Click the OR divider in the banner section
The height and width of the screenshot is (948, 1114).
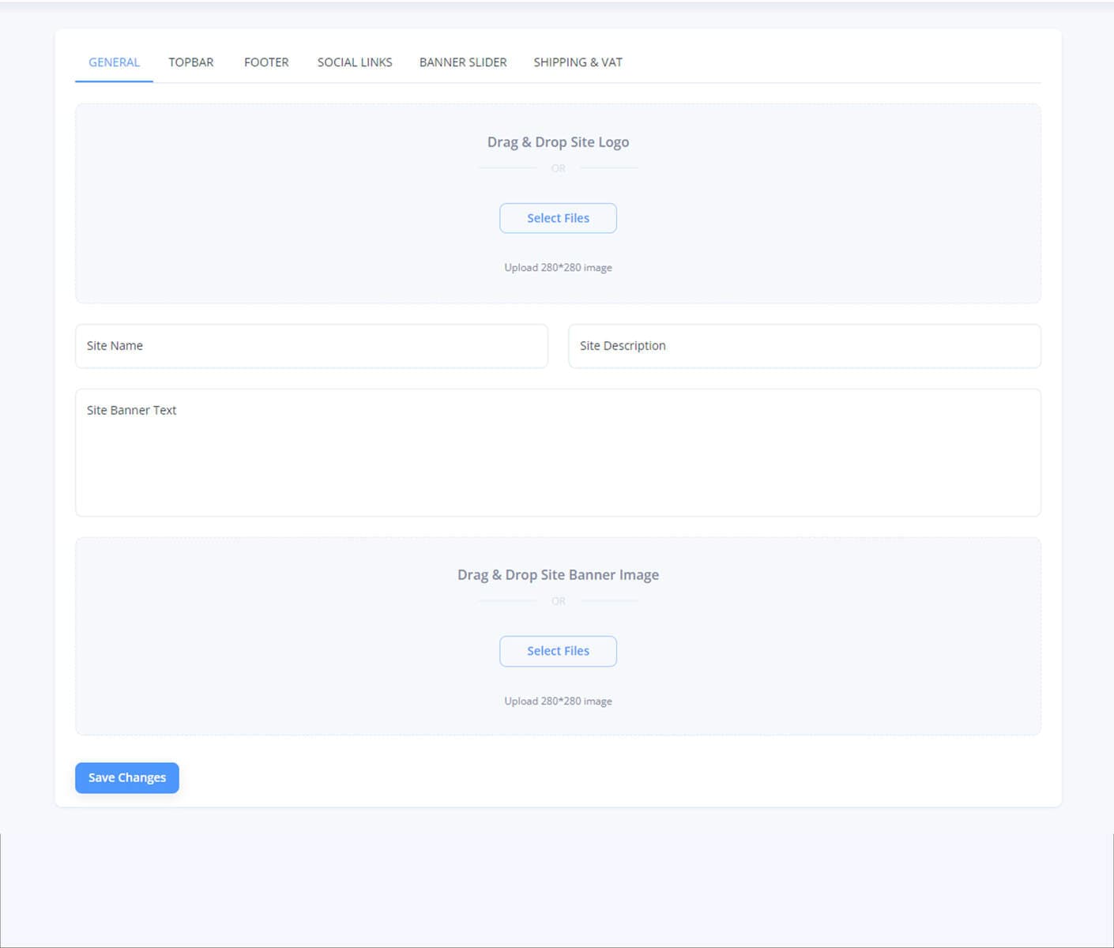[x=558, y=600]
